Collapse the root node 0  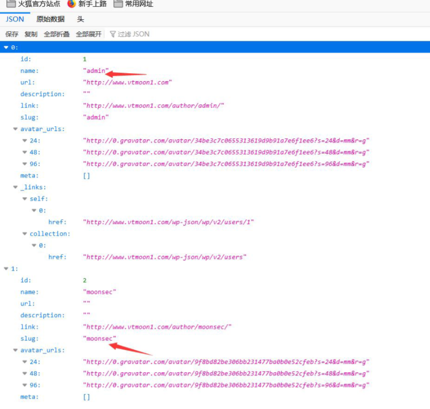pos(6,47)
